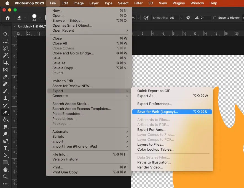Choose Browse in Bridge...
Viewport: 244px width, 188px height.
(x=90, y=20)
